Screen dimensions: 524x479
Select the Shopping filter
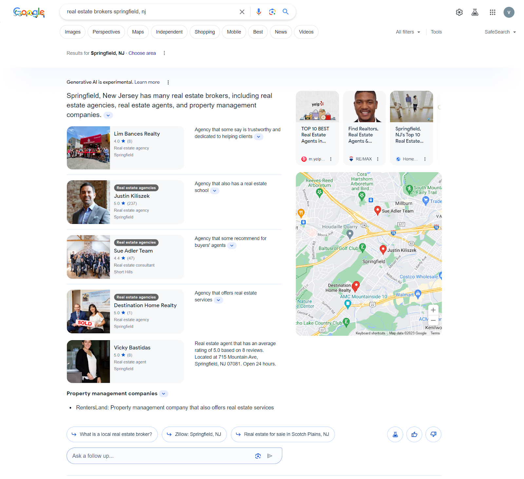[x=205, y=32]
